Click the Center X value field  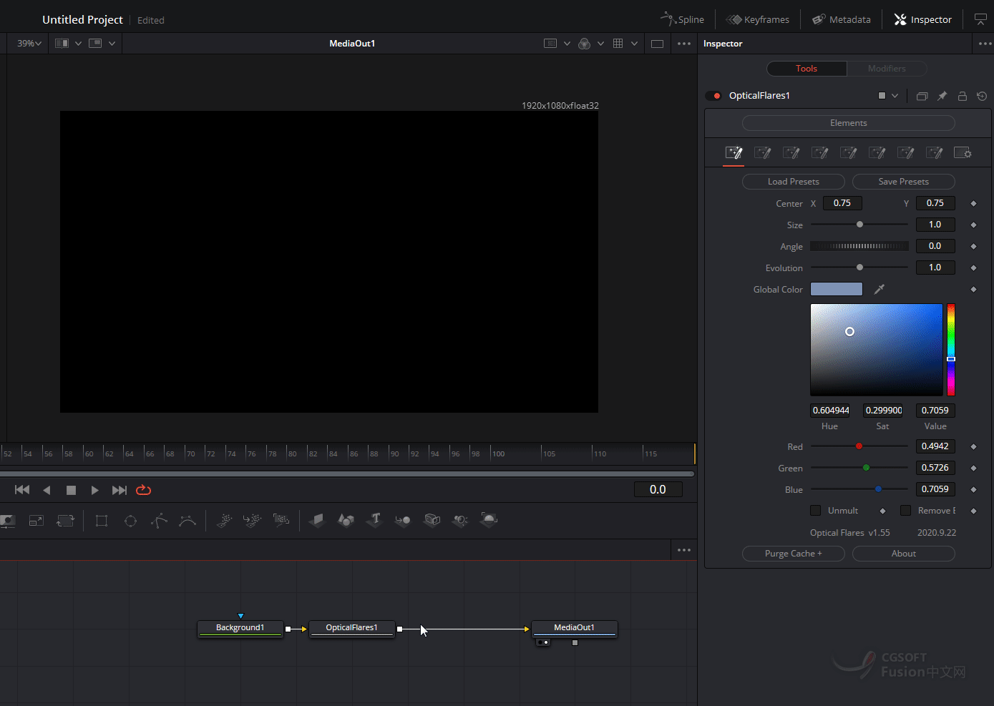(842, 203)
